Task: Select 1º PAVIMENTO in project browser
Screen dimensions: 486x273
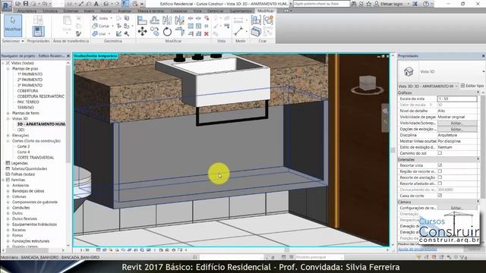Action: 30,74
